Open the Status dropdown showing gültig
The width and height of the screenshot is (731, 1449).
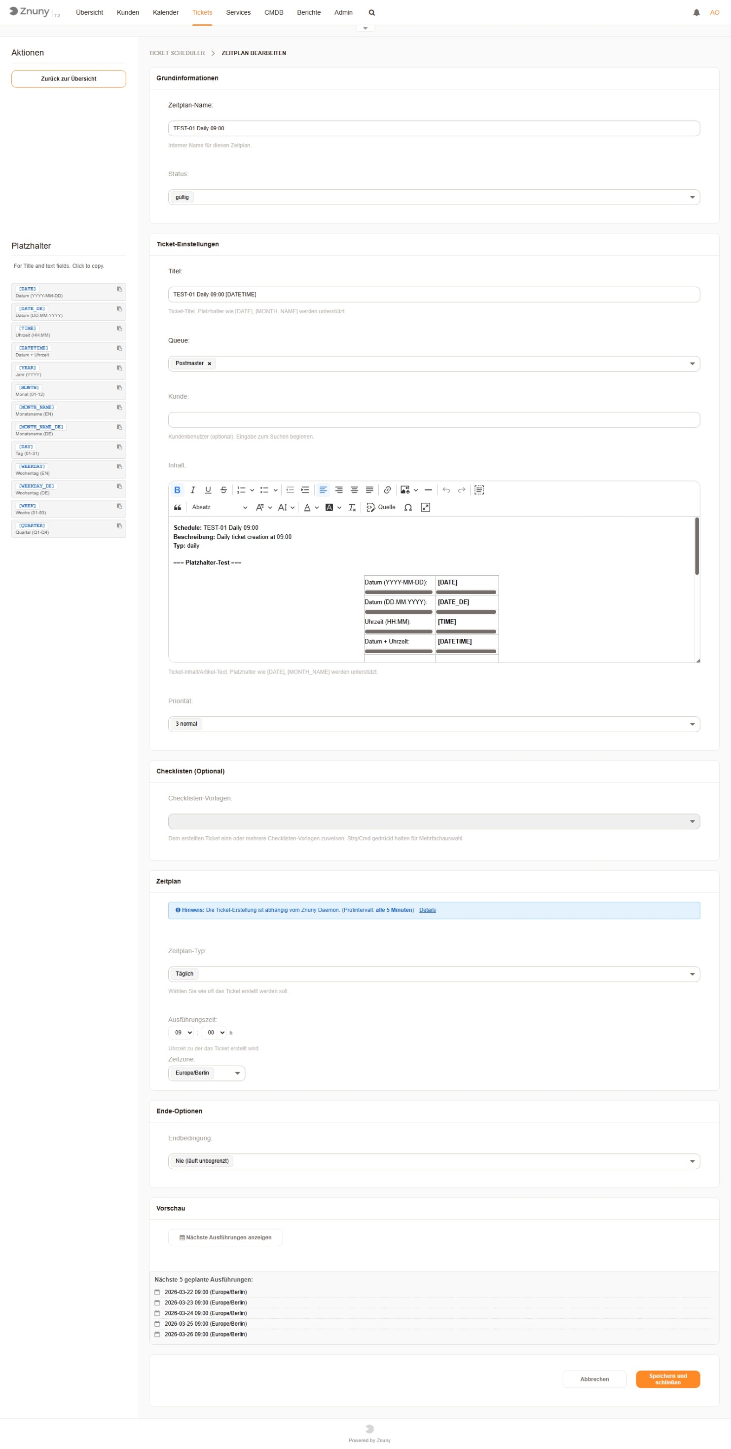434,197
